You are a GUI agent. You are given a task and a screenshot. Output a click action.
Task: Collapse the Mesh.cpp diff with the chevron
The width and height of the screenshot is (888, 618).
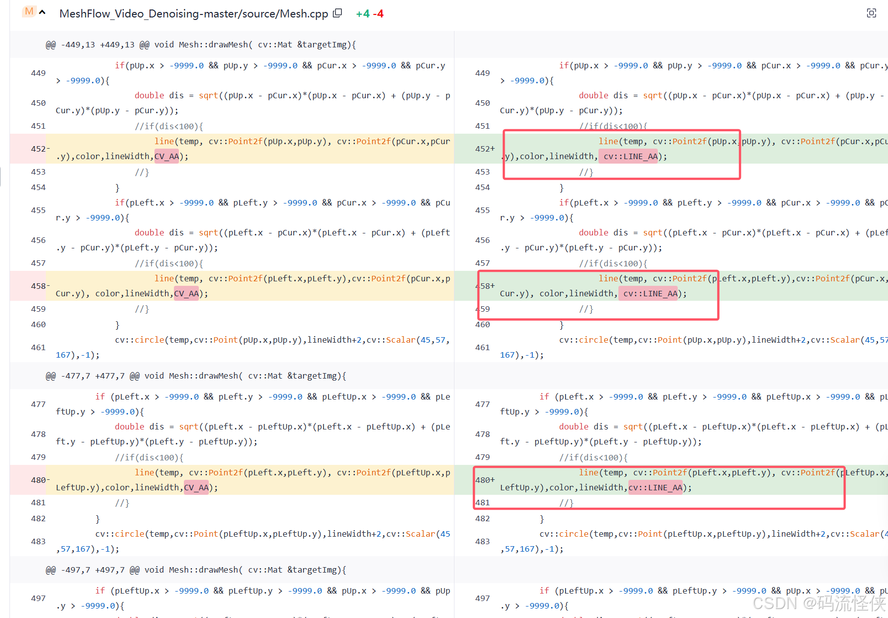point(42,12)
